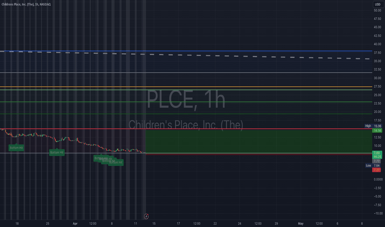Click the 20.00 price axis label
This screenshot has height=227, width=385.
pos(378,112)
